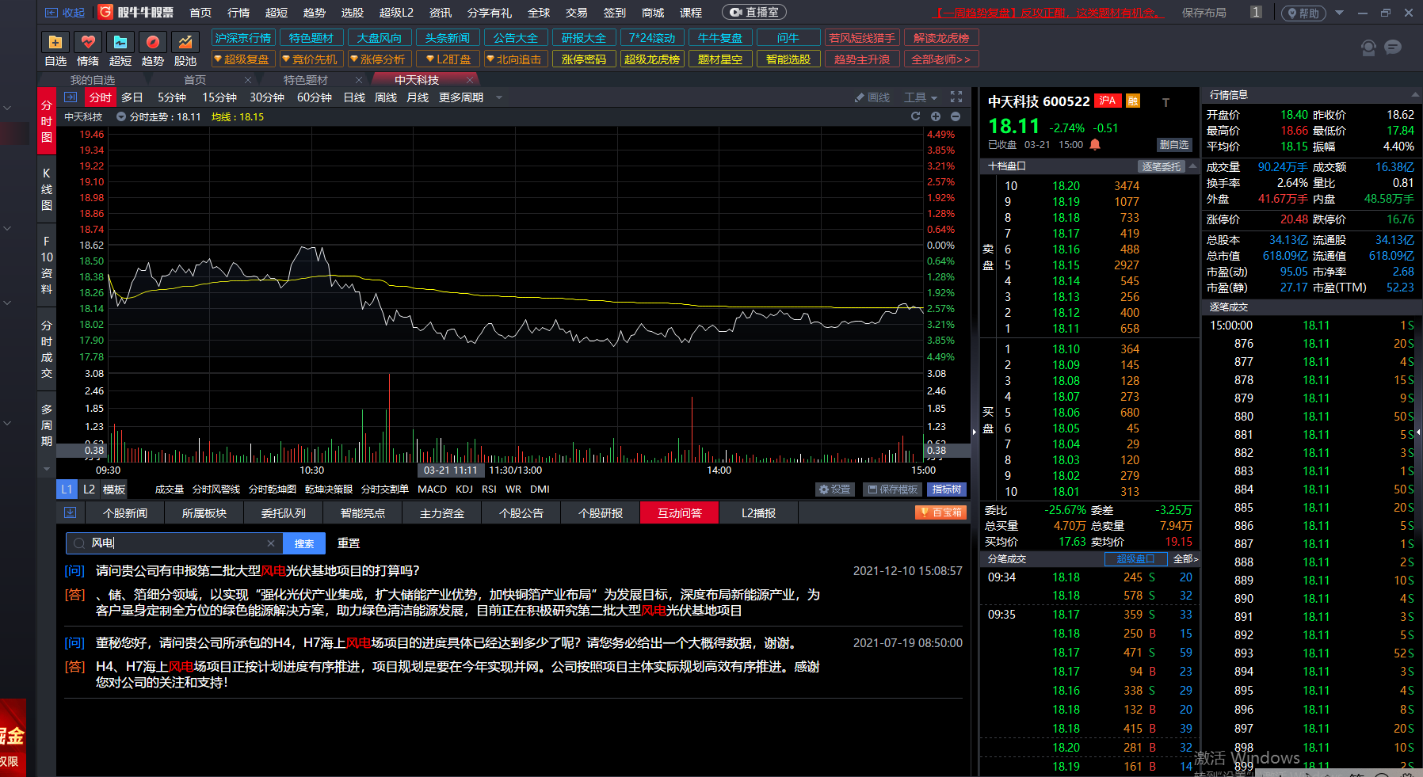Open the 股池 chart icon
This screenshot has height=777, width=1423.
pos(185,42)
